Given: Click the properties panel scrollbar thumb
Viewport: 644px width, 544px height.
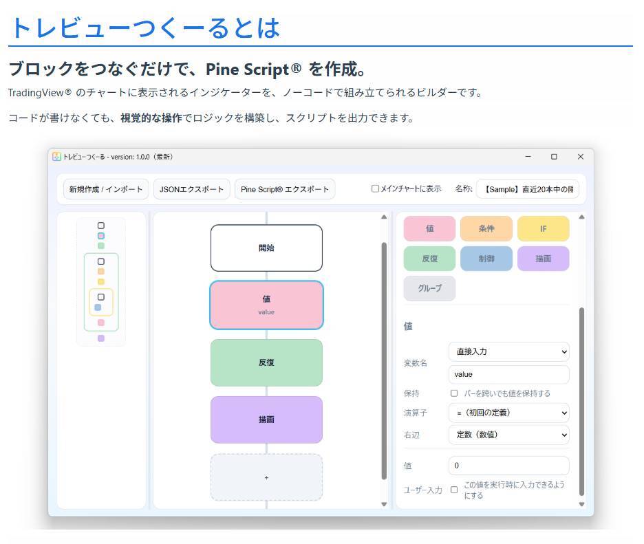Looking at the screenshot, I should [x=581, y=402].
